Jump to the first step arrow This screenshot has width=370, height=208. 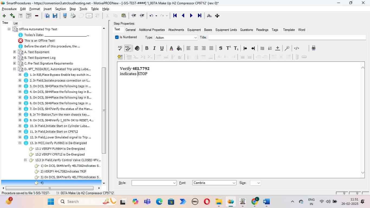coord(175,16)
